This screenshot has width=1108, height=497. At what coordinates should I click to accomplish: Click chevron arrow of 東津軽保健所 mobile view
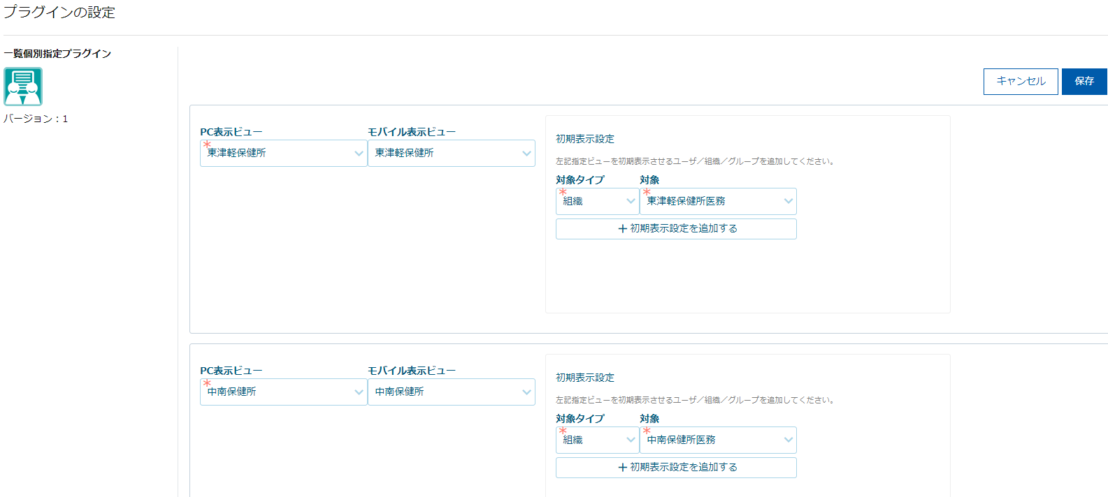click(526, 154)
